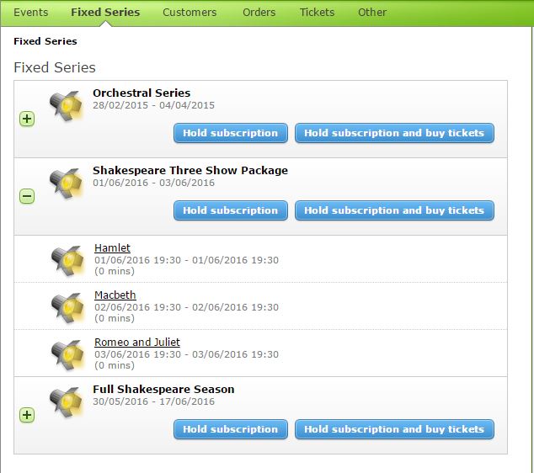The width and height of the screenshot is (534, 473).
Task: Open the Events tab
Action: pos(30,13)
